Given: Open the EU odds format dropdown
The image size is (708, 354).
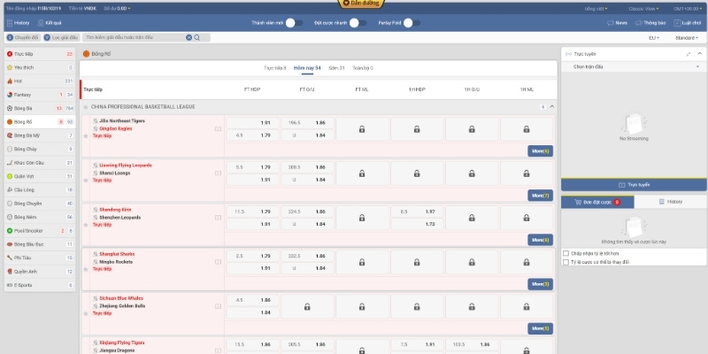Looking at the screenshot, I should click(654, 38).
